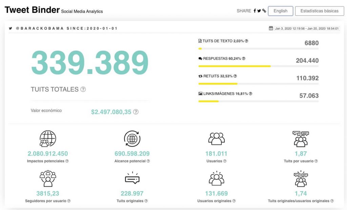
Task: Click help icon beside Valor económico amount
Action: coord(136,112)
